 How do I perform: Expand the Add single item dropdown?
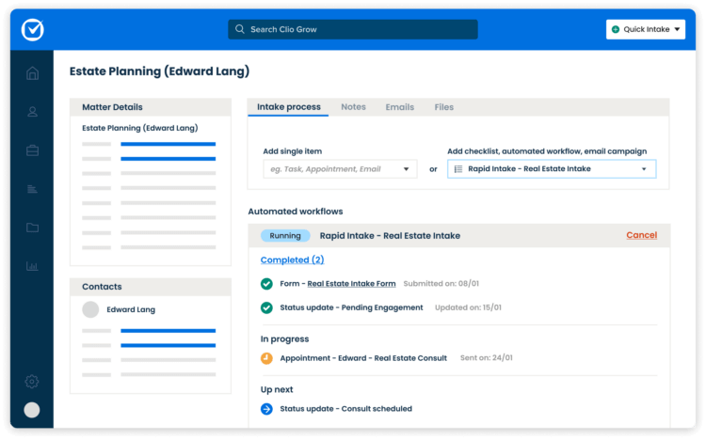click(340, 169)
